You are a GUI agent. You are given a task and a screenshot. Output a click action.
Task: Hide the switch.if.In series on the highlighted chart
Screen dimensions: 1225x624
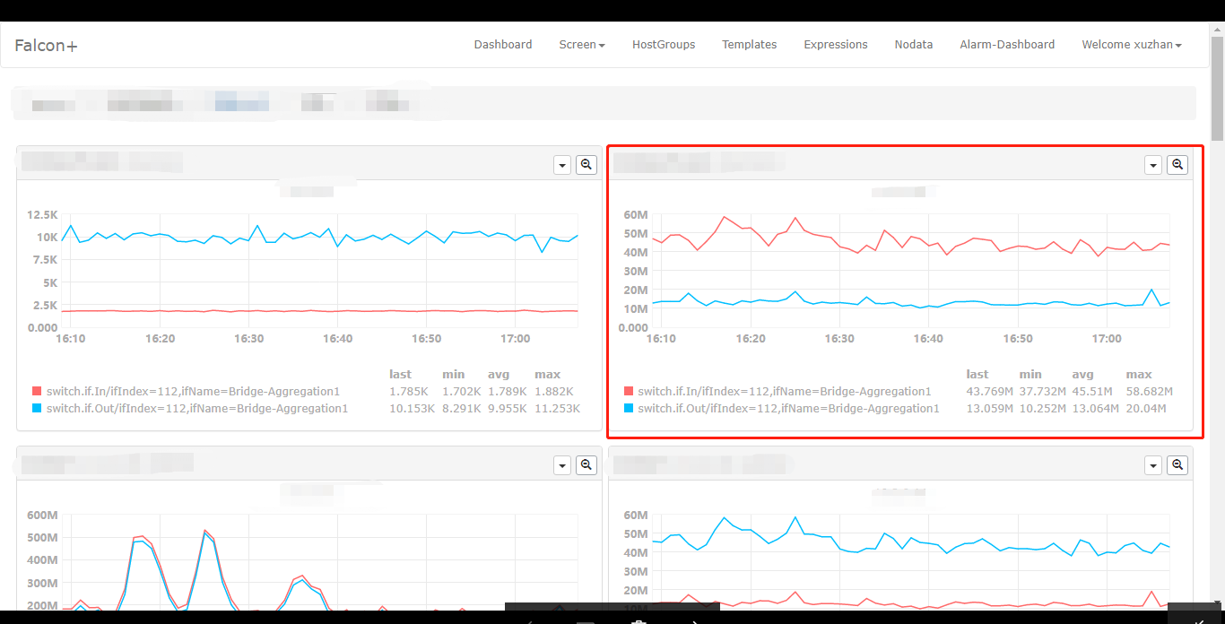coord(785,391)
